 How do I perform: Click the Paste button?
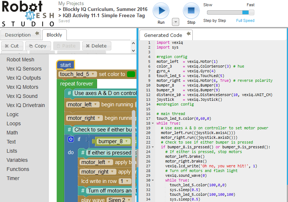tap(66, 46)
